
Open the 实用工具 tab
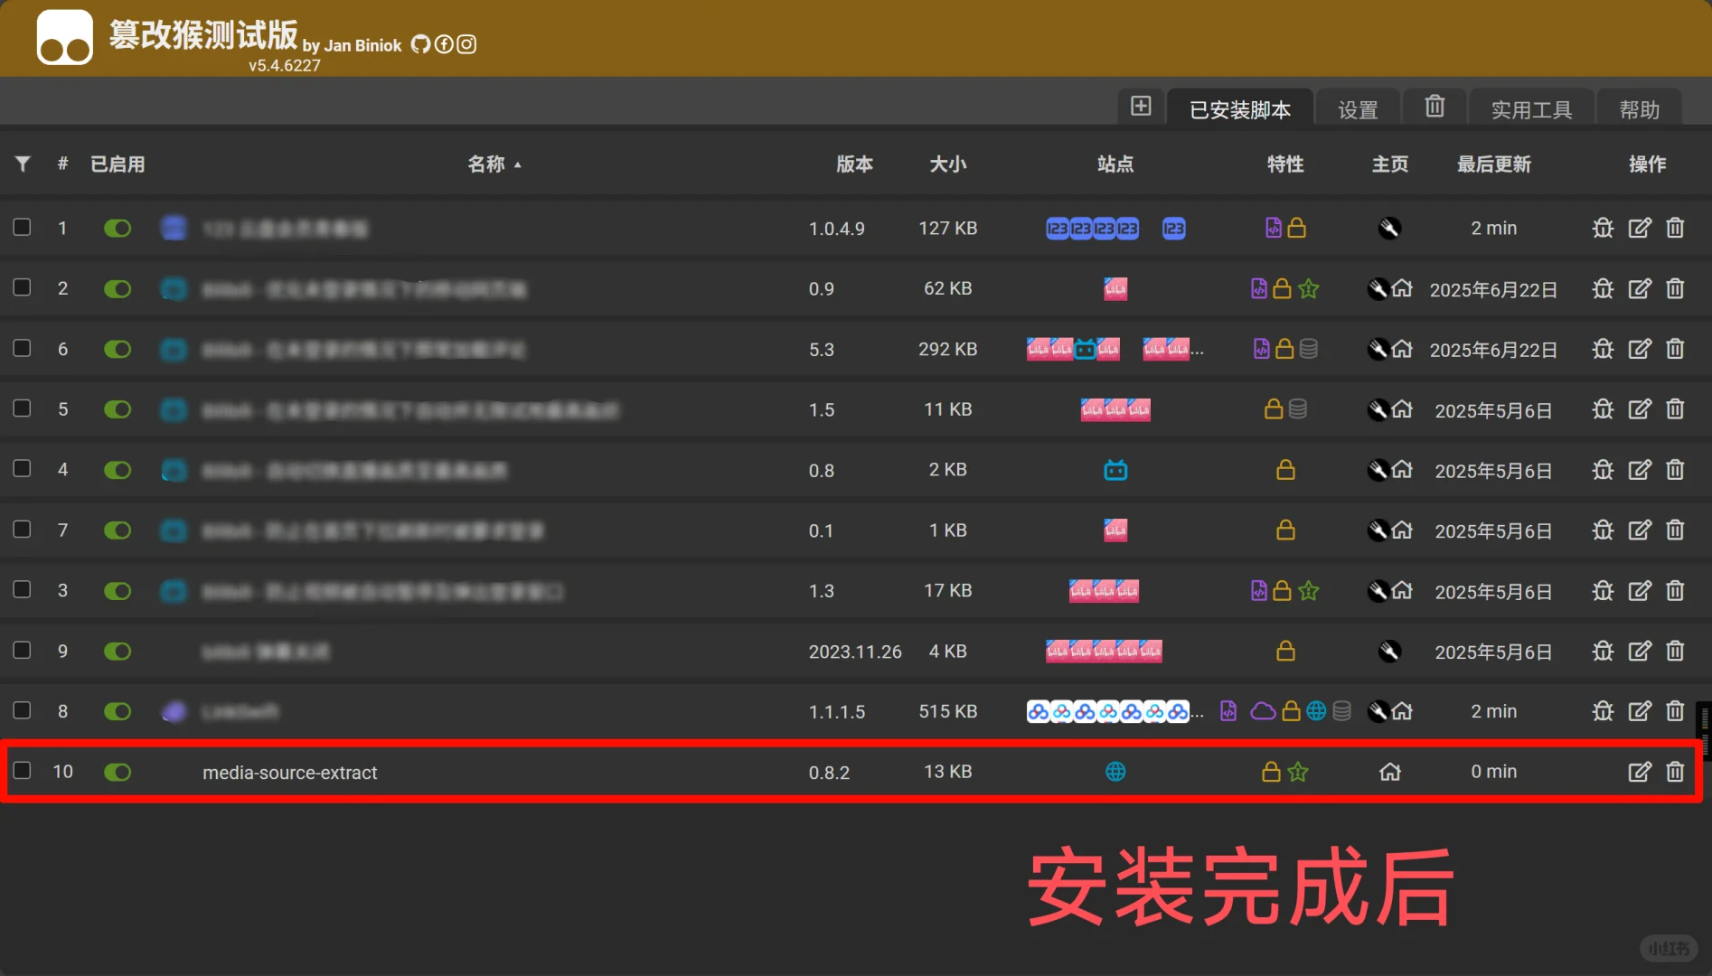pos(1530,108)
